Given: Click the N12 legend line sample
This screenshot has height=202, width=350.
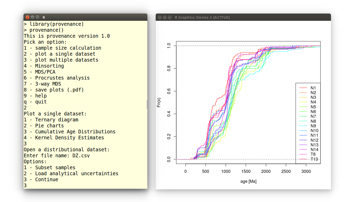Looking at the screenshot, I should tap(303, 140).
